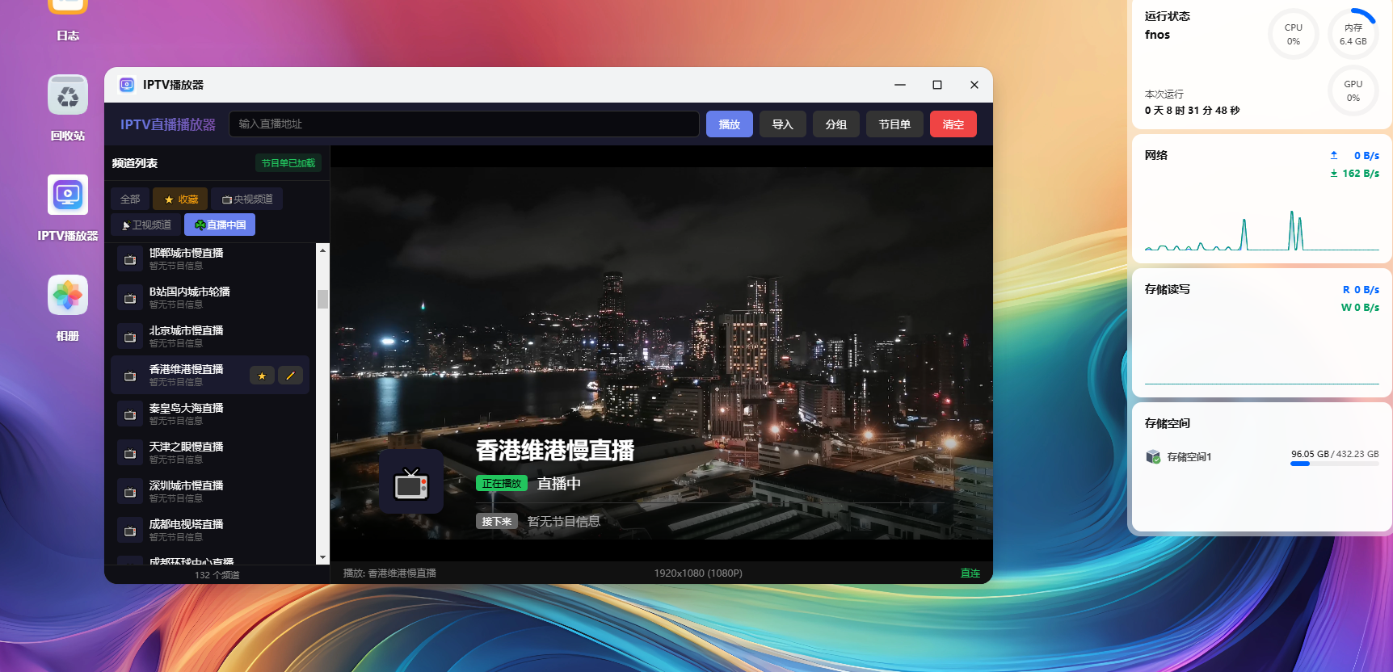Click the 正在播放 now-playing badge

coord(502,483)
